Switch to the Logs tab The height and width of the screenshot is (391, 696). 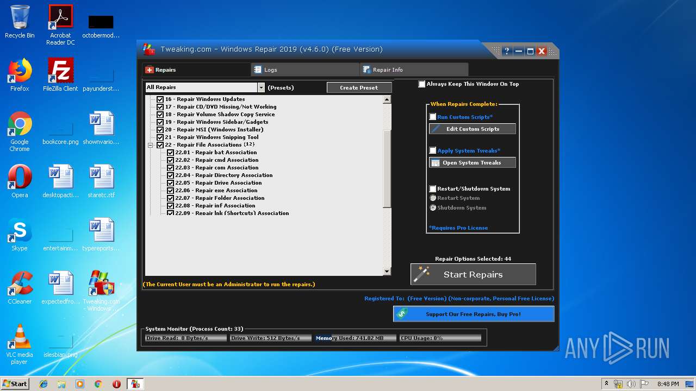(305, 70)
